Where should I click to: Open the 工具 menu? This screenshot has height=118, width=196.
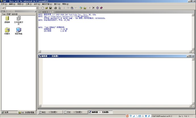[29, 4]
